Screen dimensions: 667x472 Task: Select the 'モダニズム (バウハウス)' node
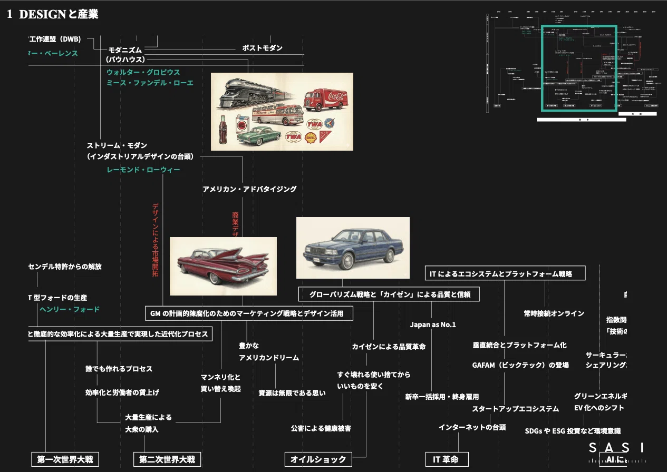pyautogui.click(x=125, y=54)
